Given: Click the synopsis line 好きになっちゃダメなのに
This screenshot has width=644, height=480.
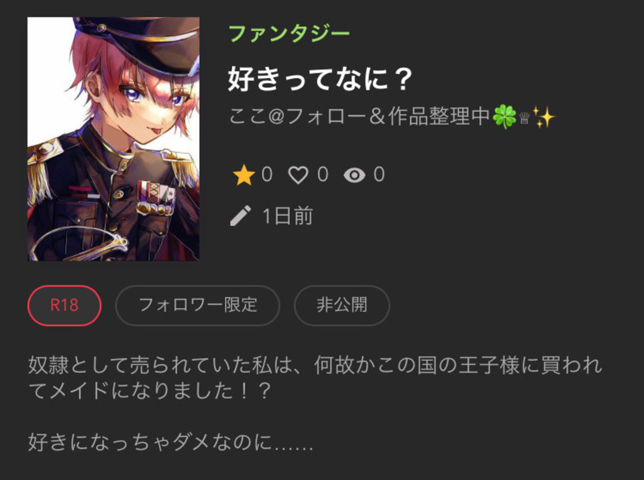Looking at the screenshot, I should (171, 442).
